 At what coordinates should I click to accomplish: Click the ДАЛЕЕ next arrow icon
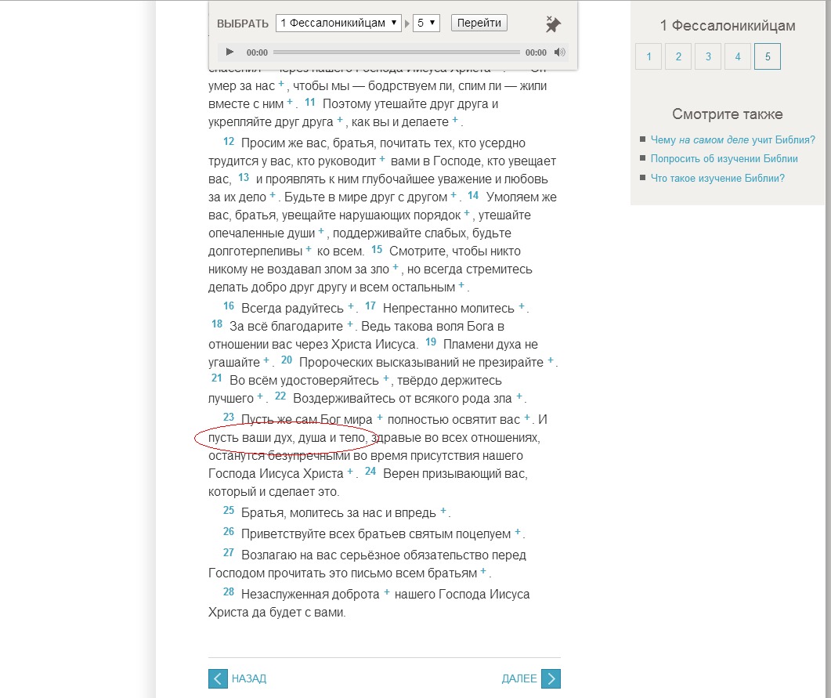(551, 679)
